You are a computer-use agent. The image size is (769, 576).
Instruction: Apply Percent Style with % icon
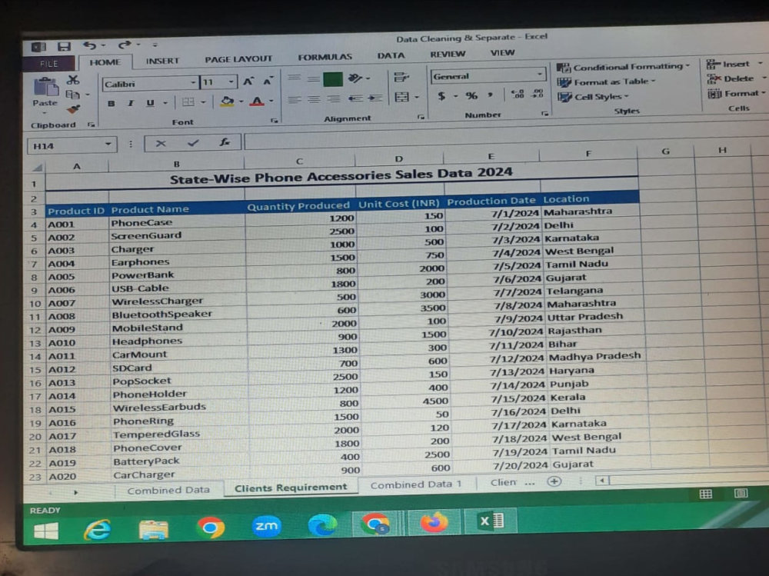click(471, 95)
